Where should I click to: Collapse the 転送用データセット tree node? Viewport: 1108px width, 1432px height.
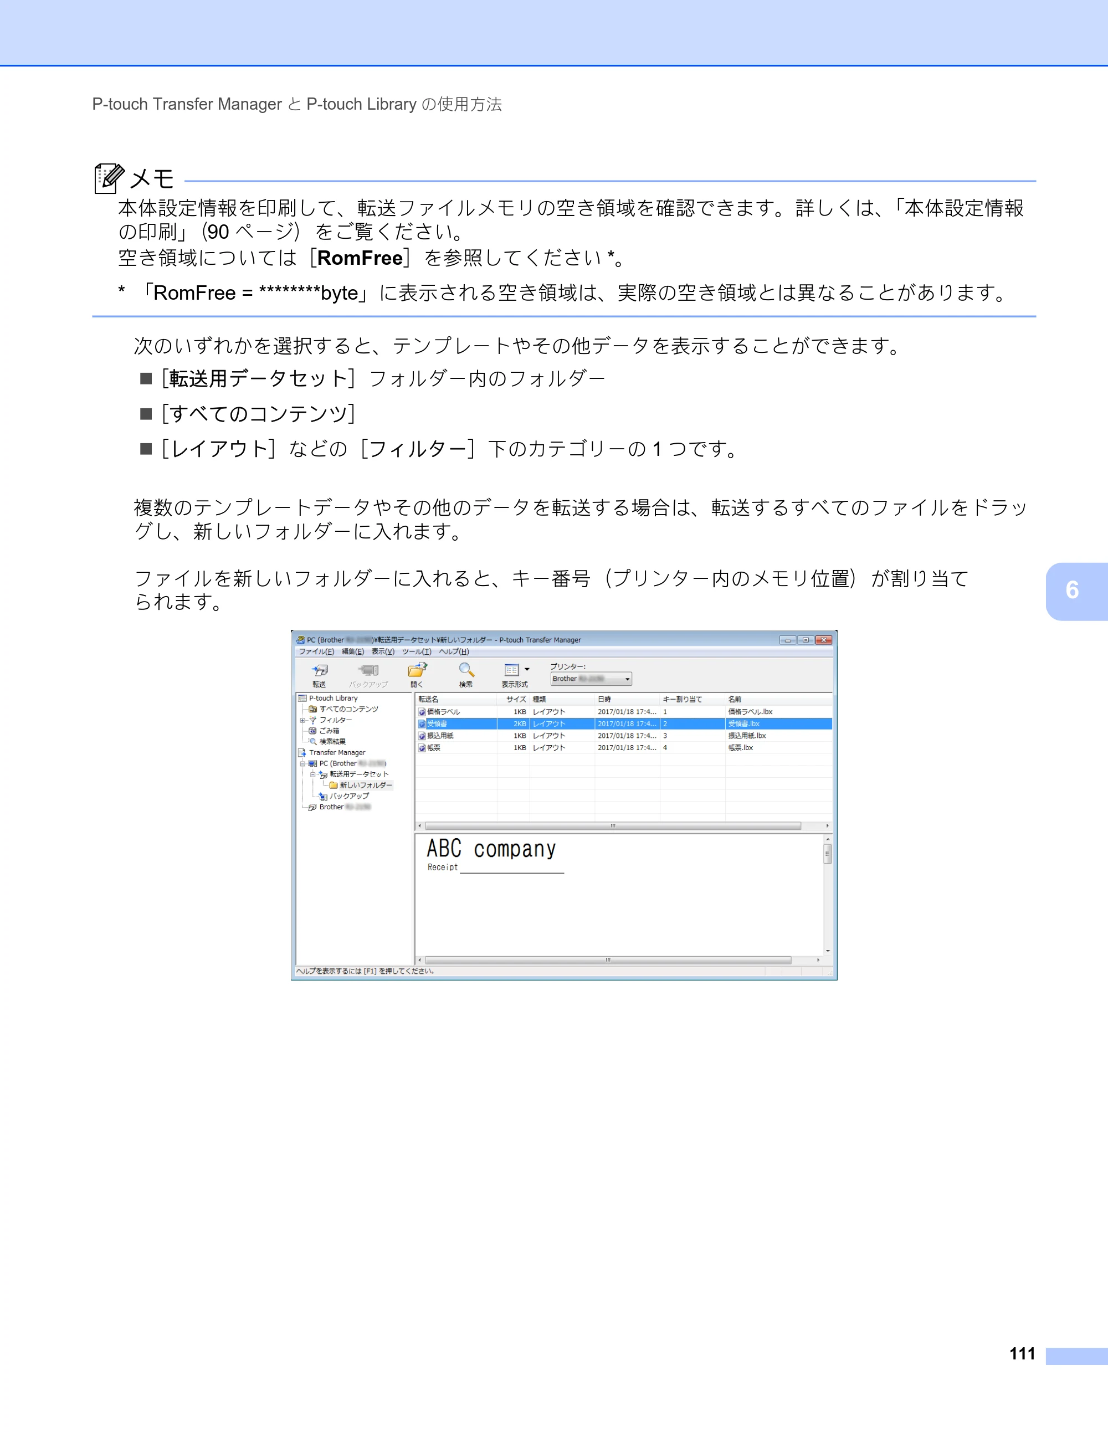(312, 774)
